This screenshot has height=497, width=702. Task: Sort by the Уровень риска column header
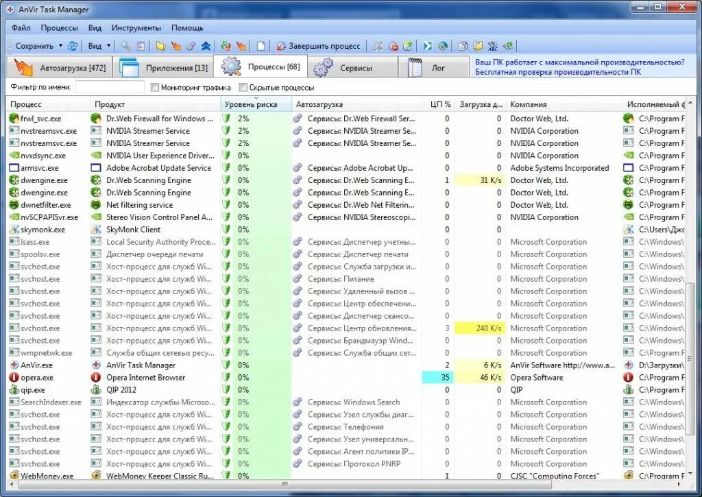point(256,104)
